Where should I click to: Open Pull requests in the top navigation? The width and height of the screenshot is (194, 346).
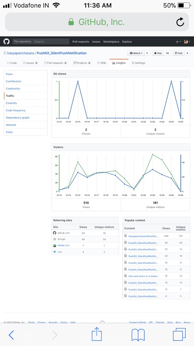click(81, 42)
